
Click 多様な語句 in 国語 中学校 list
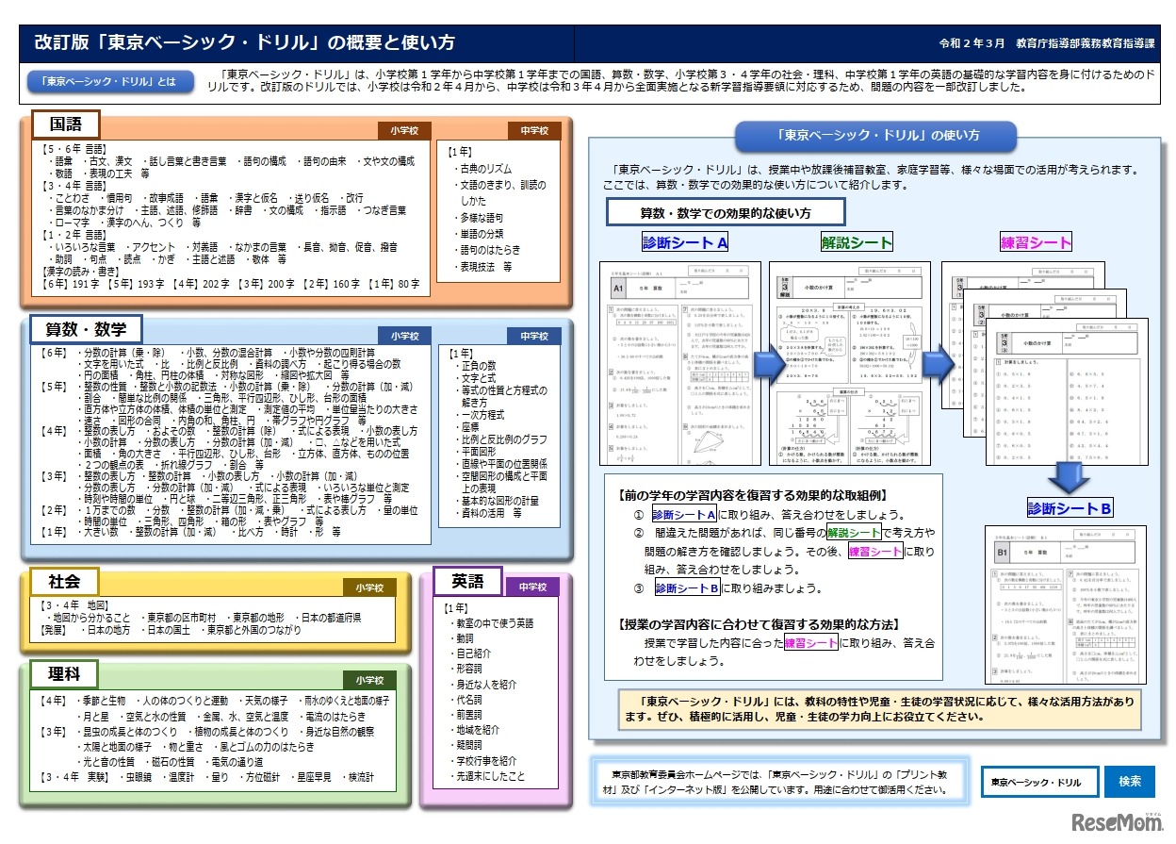[x=482, y=218]
